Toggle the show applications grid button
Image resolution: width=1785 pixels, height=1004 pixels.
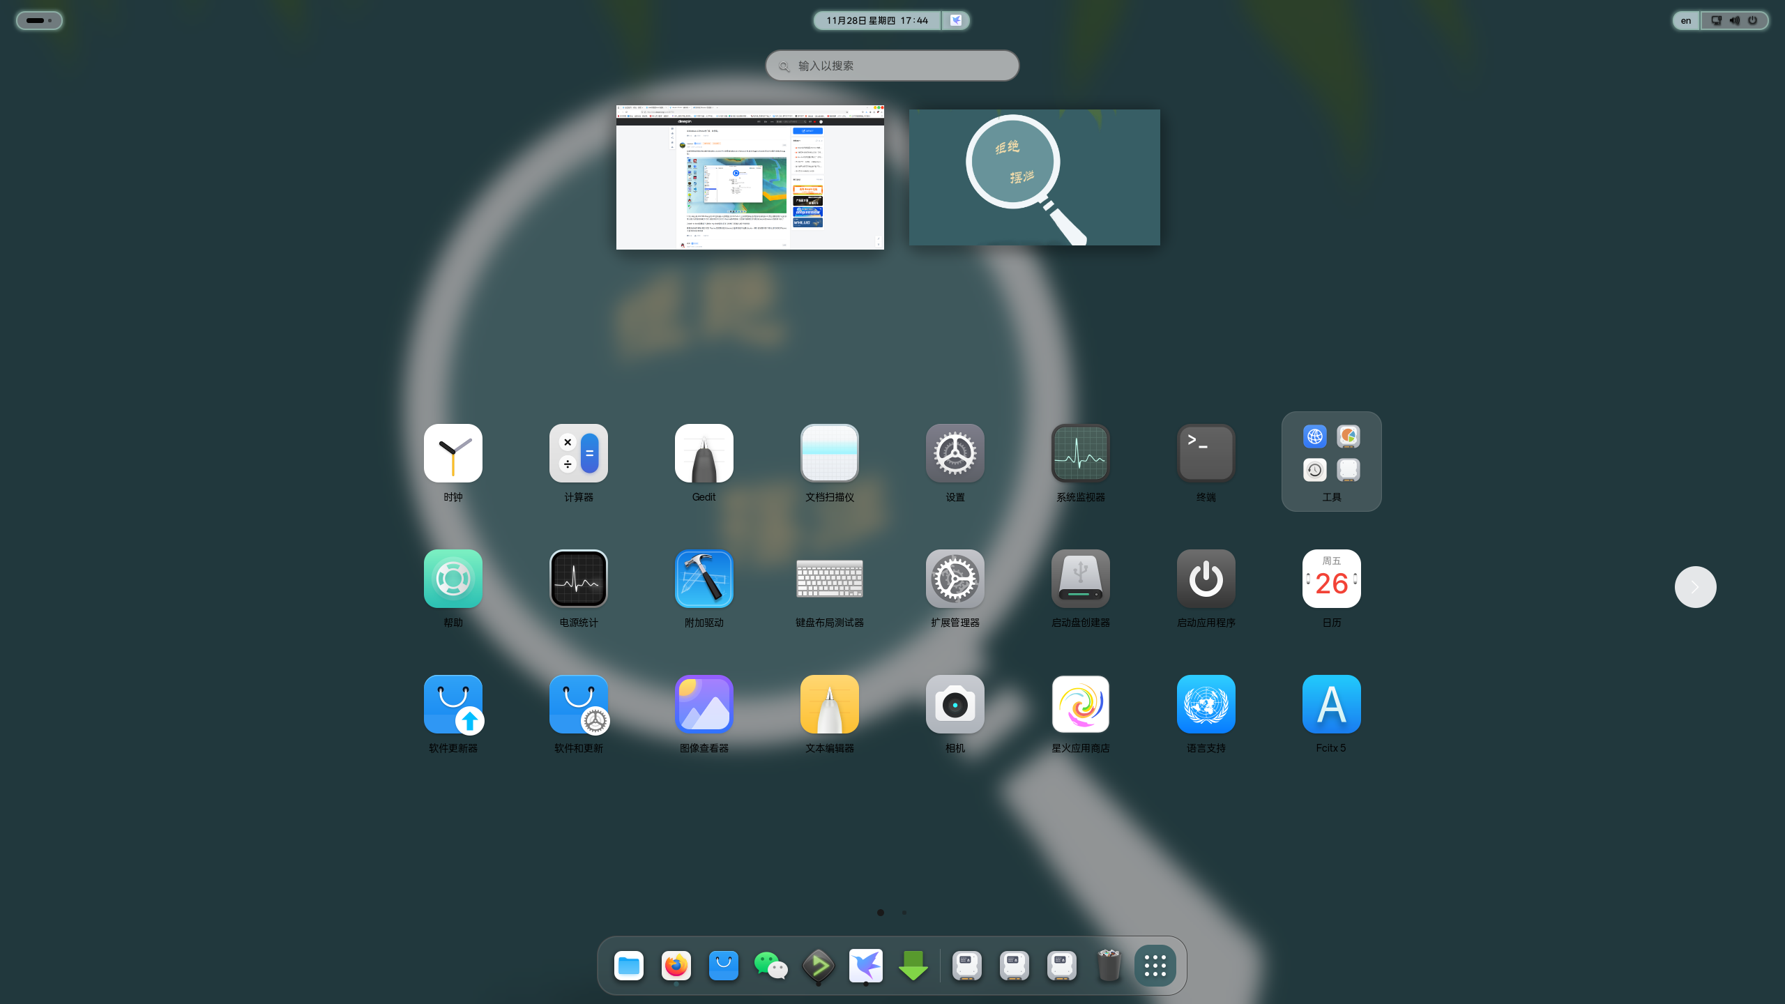pos(1155,966)
